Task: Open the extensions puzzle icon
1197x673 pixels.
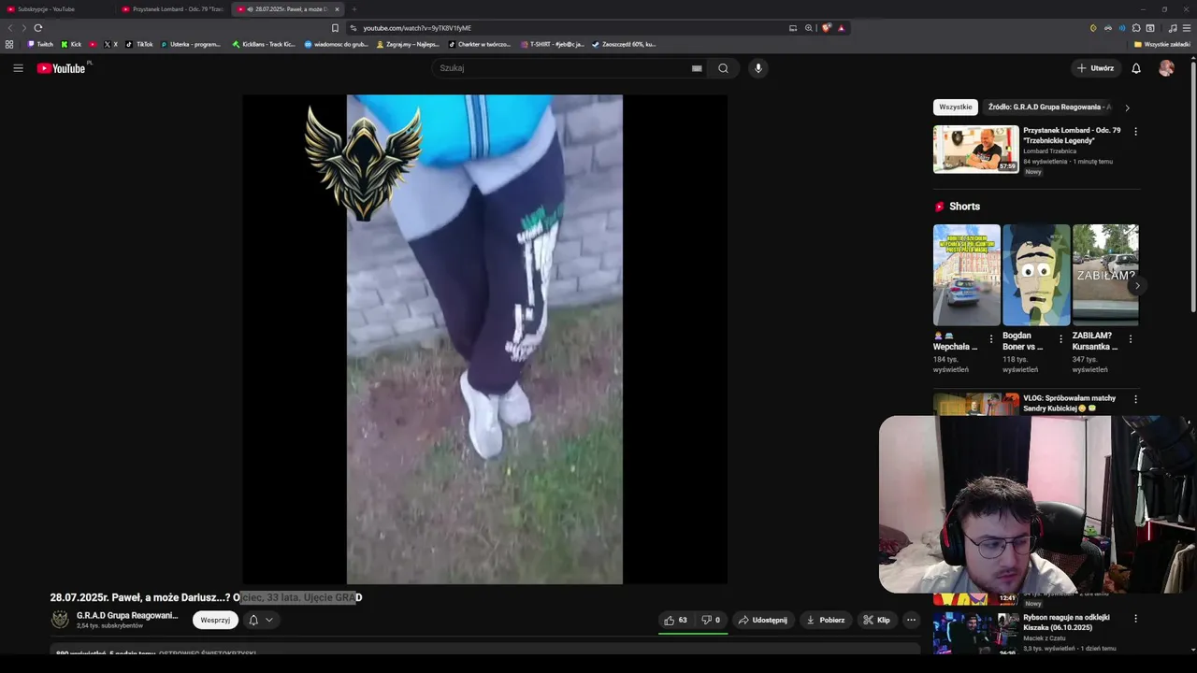Action: coord(1136,28)
